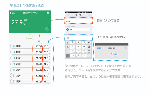Click the 温度を選択 picker title
The width and height of the screenshot is (150, 95).
coord(112,48)
